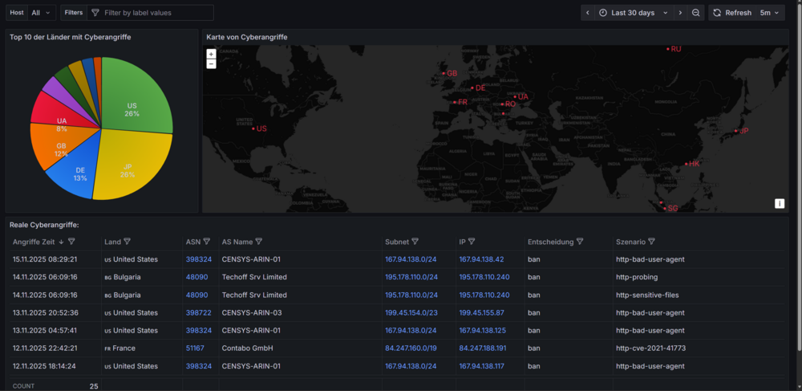802x391 pixels.
Task: Sort by Angriffe Zeit column header
Action: coord(34,242)
